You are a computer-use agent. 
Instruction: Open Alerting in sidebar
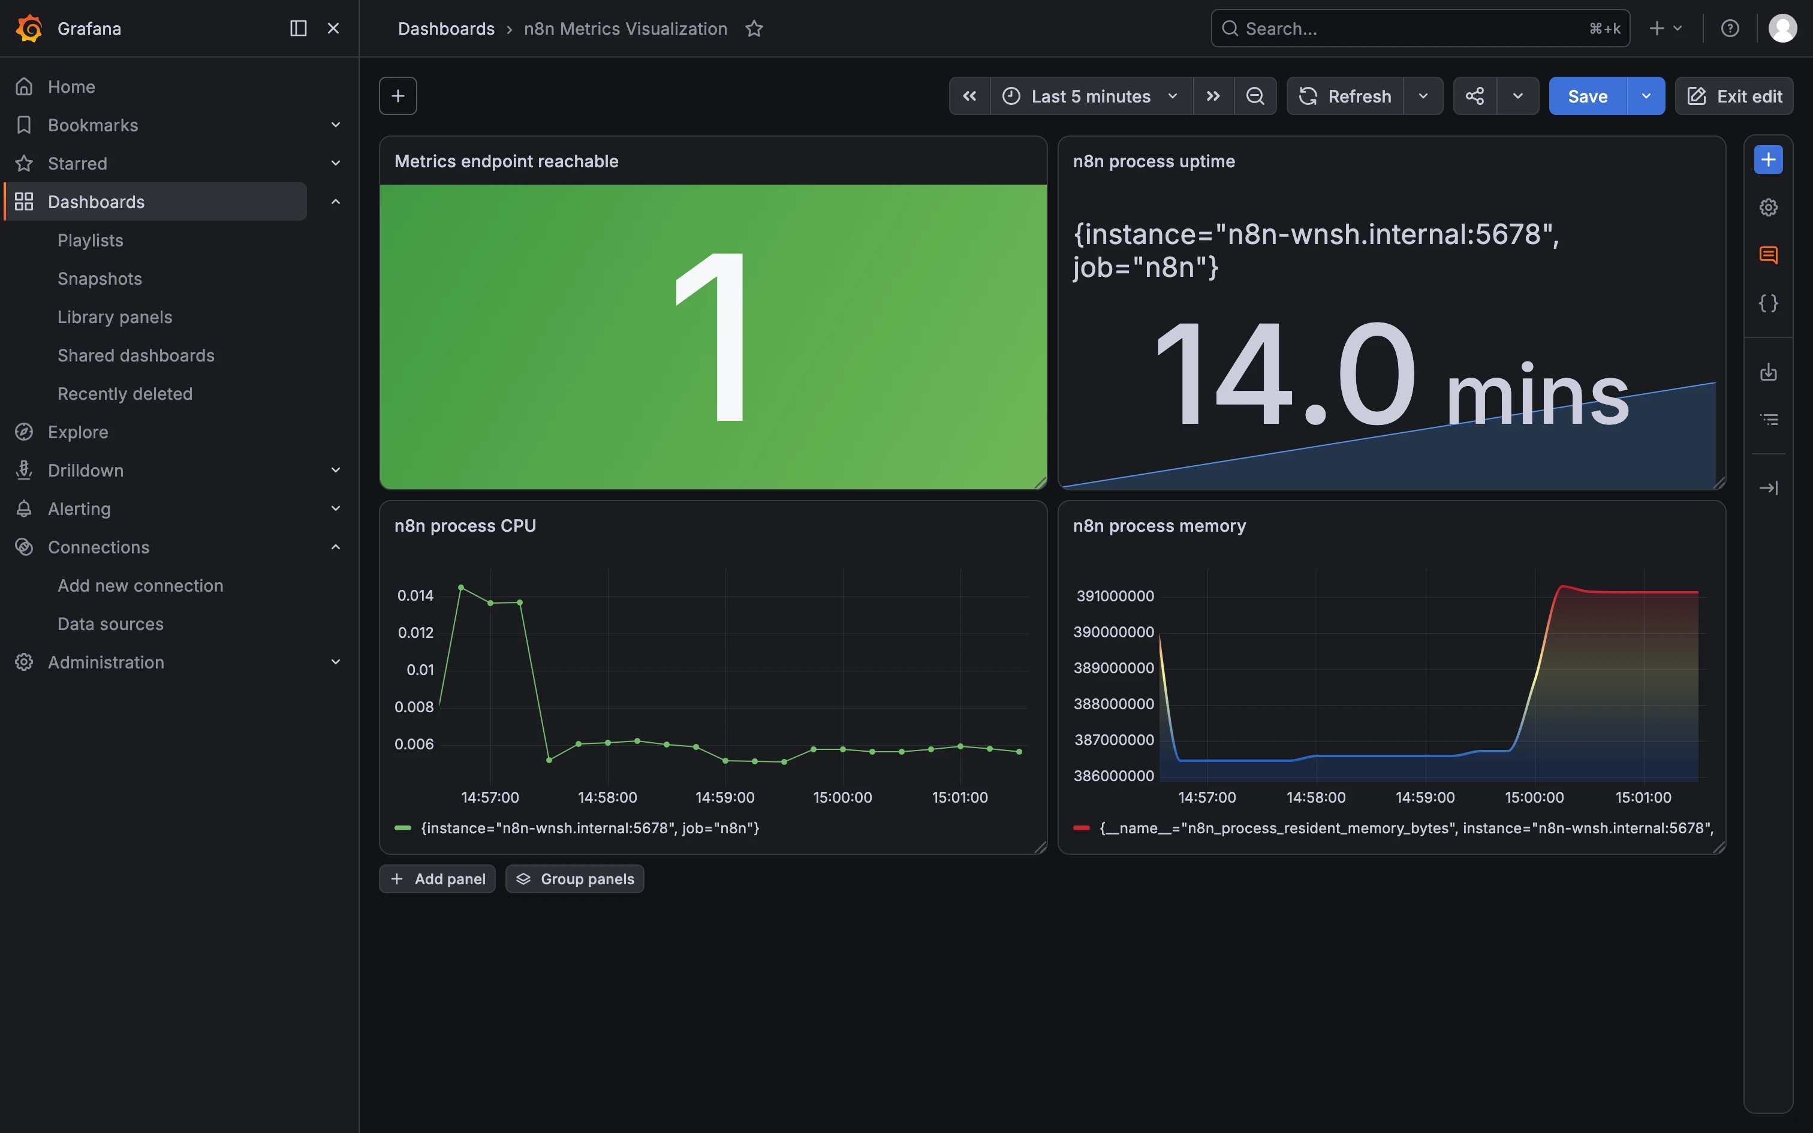pyautogui.click(x=79, y=509)
